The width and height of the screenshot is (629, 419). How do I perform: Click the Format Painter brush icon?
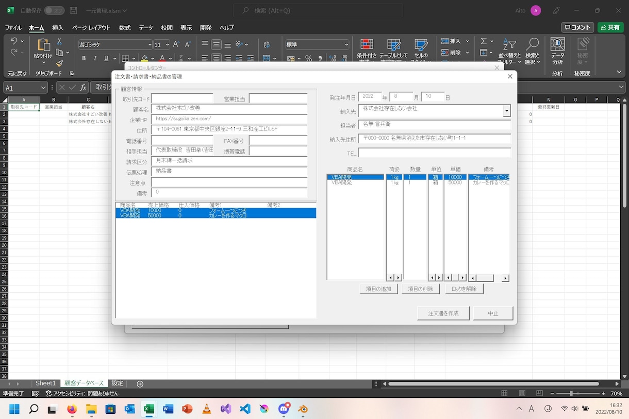tap(59, 63)
